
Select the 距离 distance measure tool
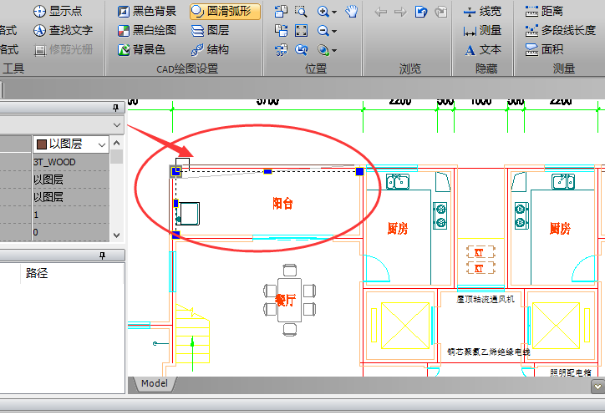coord(543,11)
